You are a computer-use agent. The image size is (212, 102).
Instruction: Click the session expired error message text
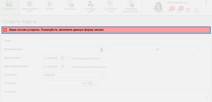pyautogui.click(x=57, y=30)
